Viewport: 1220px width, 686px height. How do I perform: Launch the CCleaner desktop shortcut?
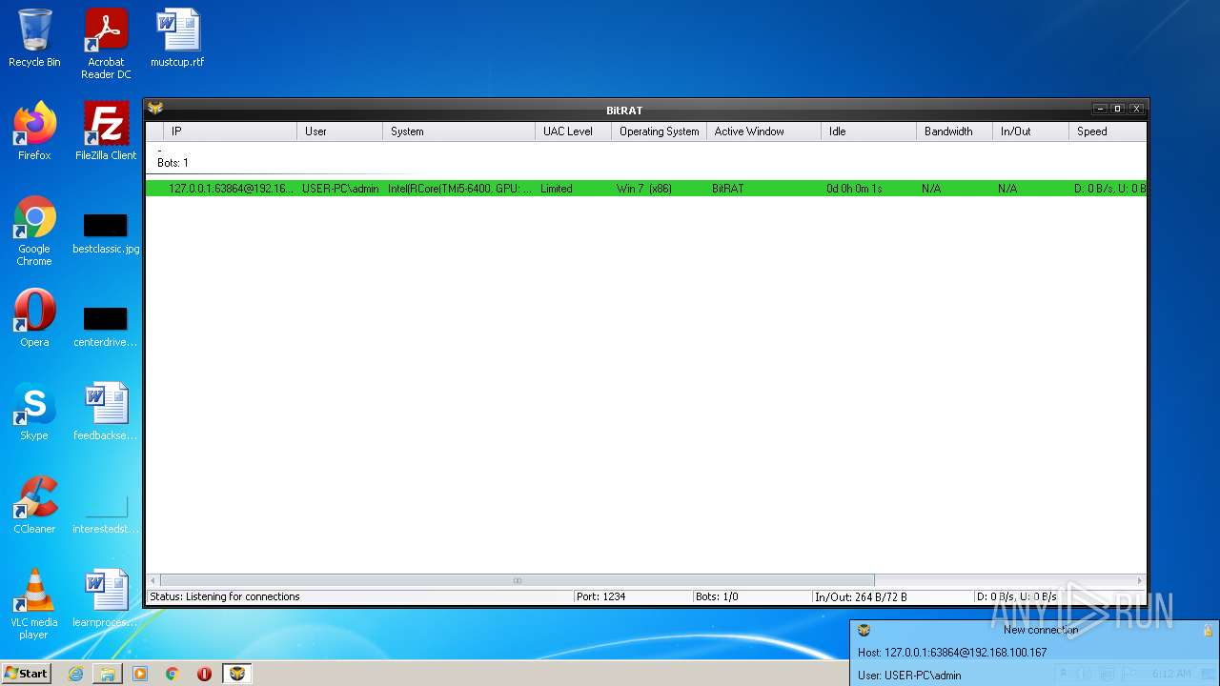click(34, 505)
